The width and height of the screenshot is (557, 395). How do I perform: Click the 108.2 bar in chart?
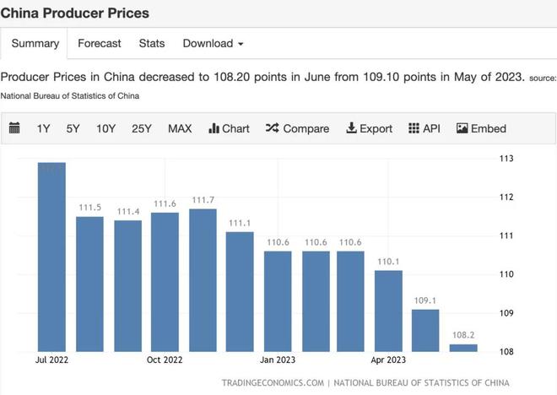(463, 348)
